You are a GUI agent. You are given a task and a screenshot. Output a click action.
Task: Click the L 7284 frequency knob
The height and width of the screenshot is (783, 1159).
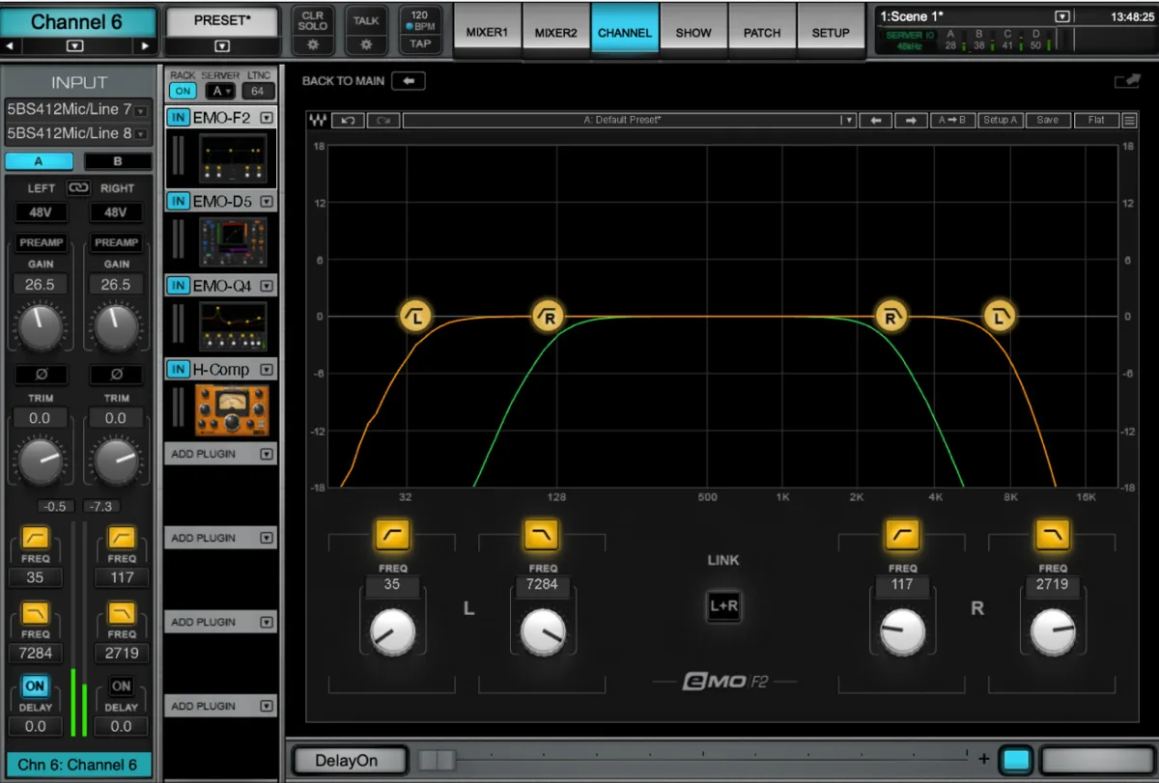click(x=543, y=631)
